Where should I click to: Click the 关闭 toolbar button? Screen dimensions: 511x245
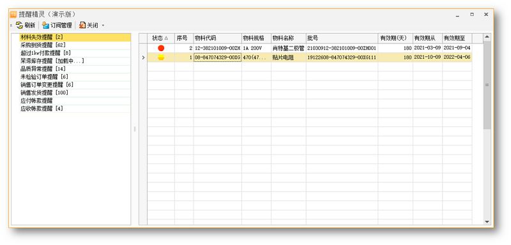pyautogui.click(x=89, y=25)
